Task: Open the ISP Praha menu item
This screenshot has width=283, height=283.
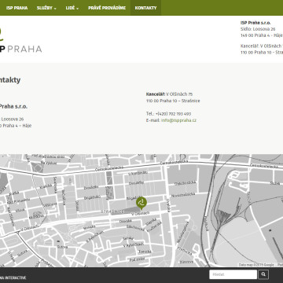Action: pyautogui.click(x=17, y=8)
